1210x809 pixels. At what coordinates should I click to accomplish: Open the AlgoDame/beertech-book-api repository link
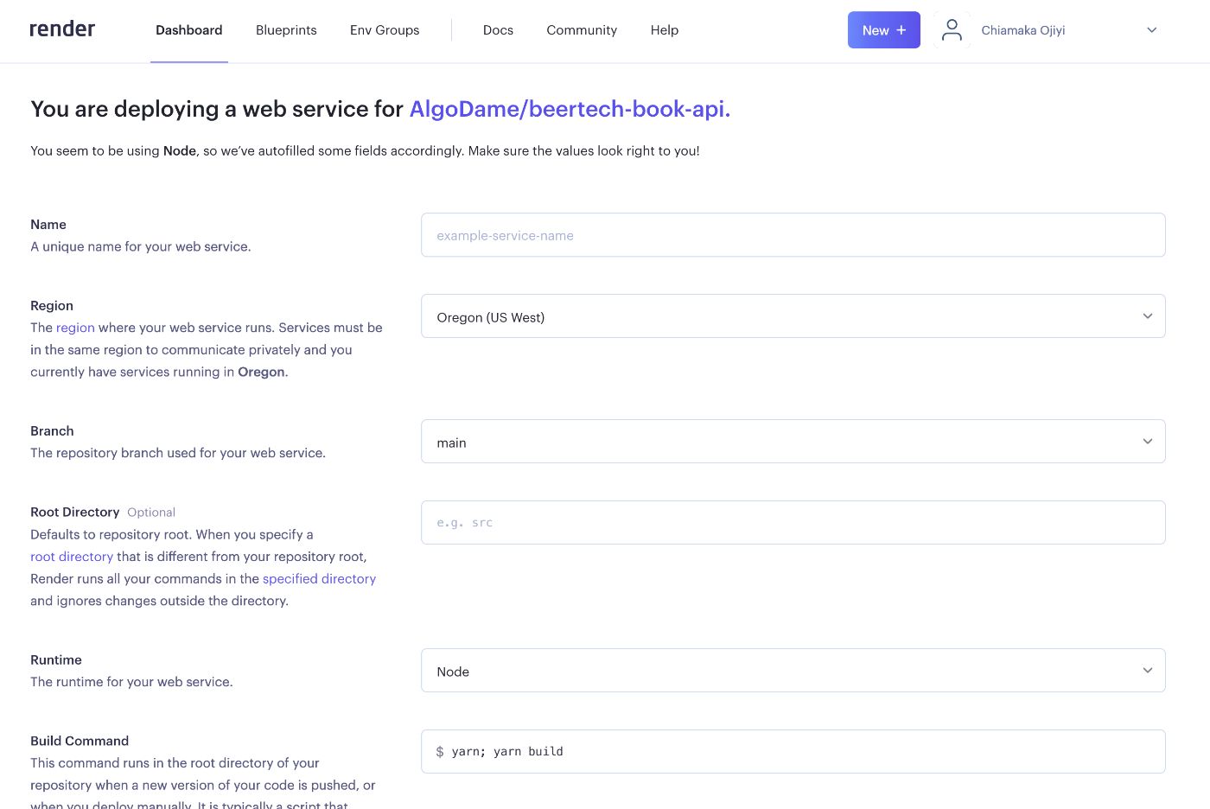pos(569,109)
